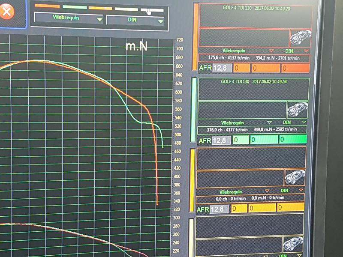The width and height of the screenshot is (343, 257).
Task: Click the '176,0 ch - 4177 tr/min' power result
Action: click(x=227, y=130)
